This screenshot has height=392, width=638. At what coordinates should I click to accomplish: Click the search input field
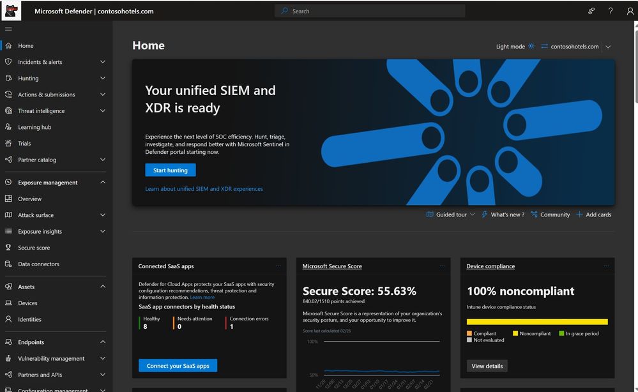tap(370, 11)
